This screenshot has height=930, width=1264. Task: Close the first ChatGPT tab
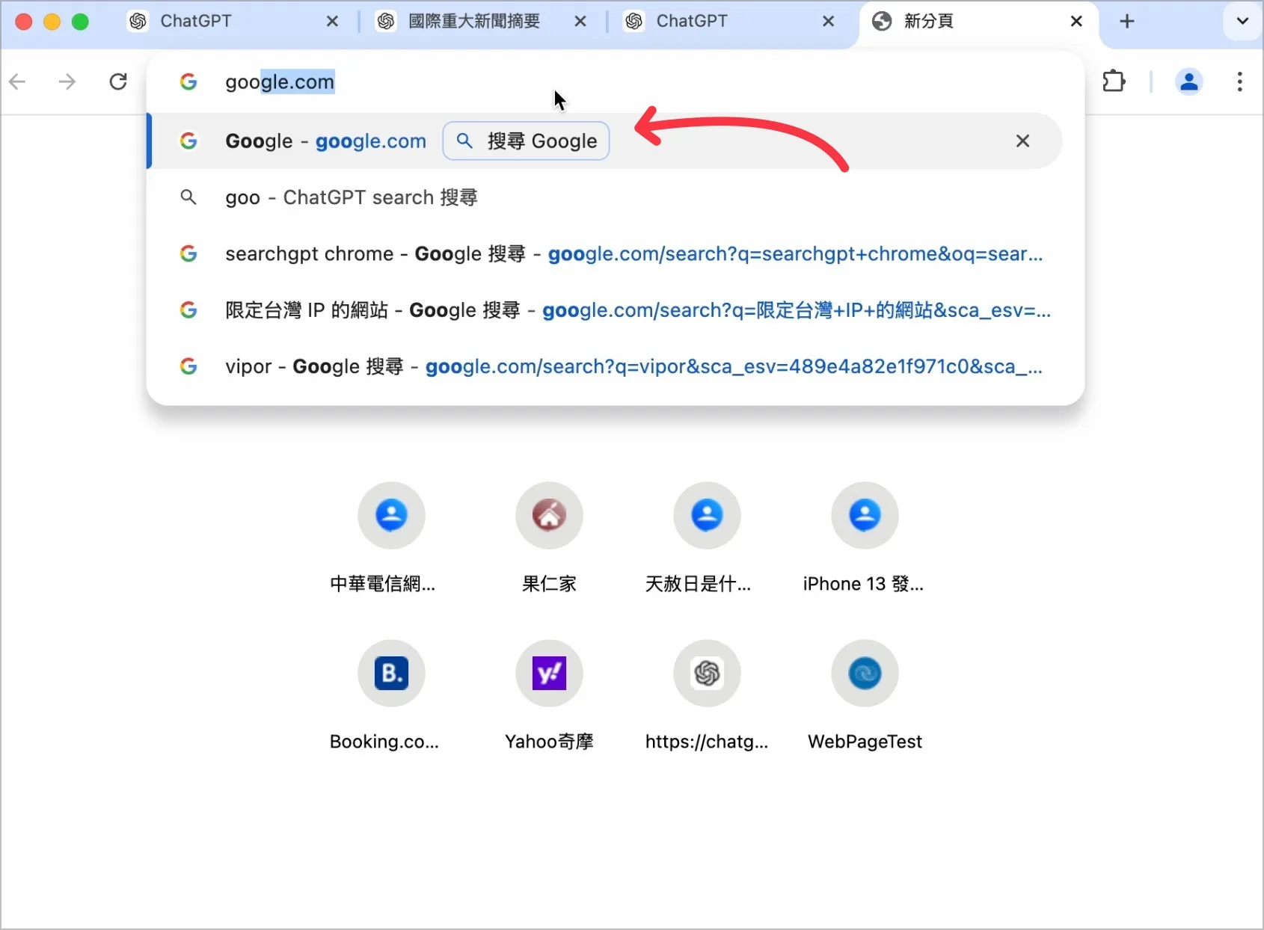pyautogui.click(x=332, y=22)
